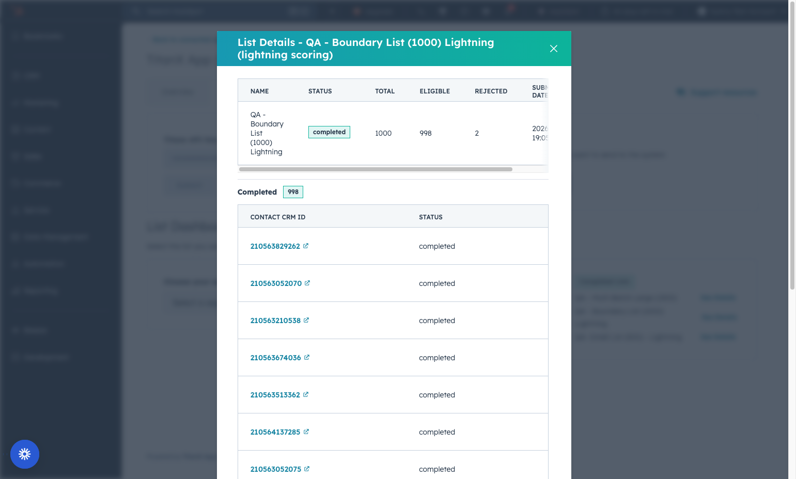Click the page's vertical scrollbar thumb

[792, 145]
